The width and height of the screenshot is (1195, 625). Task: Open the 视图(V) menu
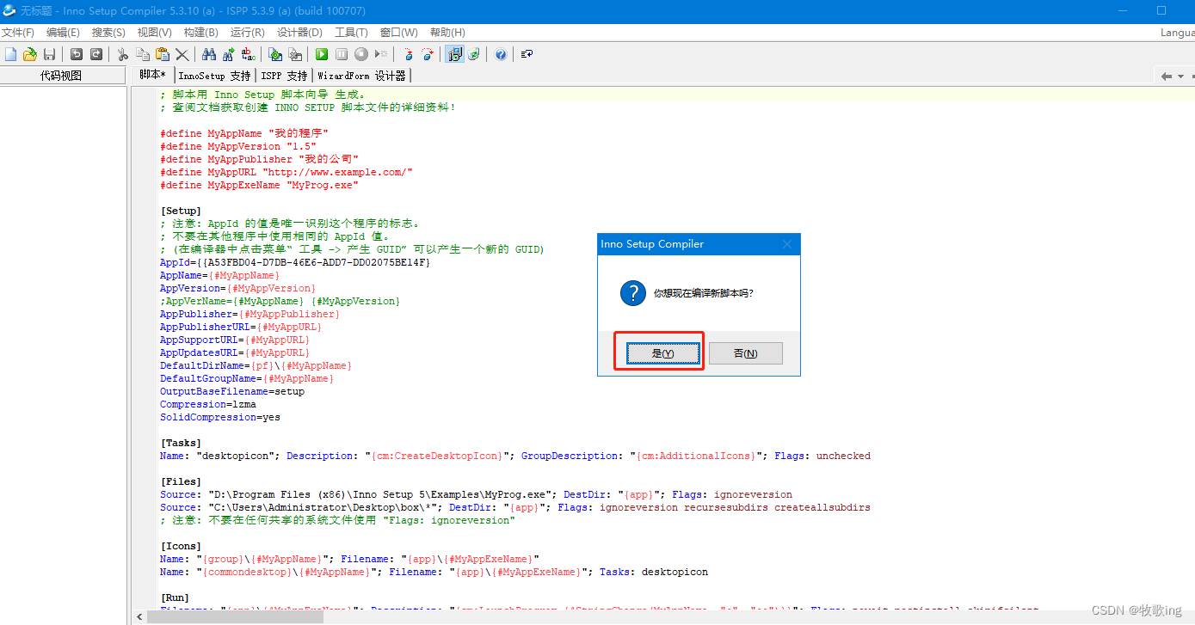(x=155, y=32)
